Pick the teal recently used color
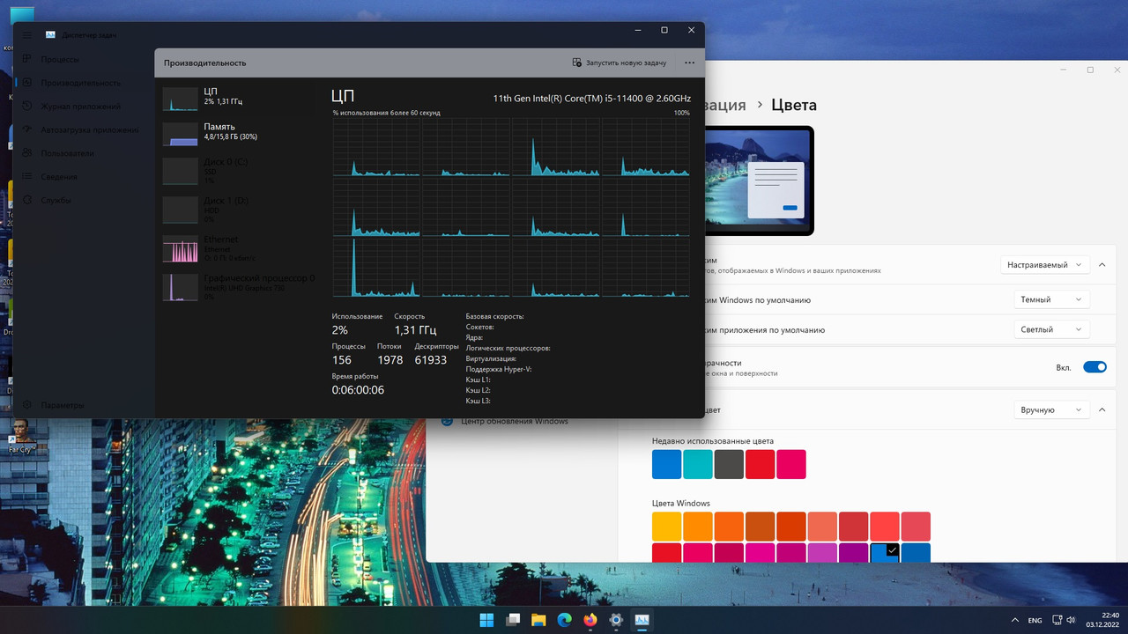This screenshot has height=634, width=1128. 698,464
